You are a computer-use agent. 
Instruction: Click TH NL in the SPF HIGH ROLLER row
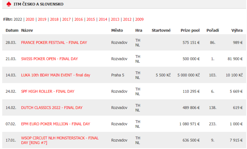138,92
